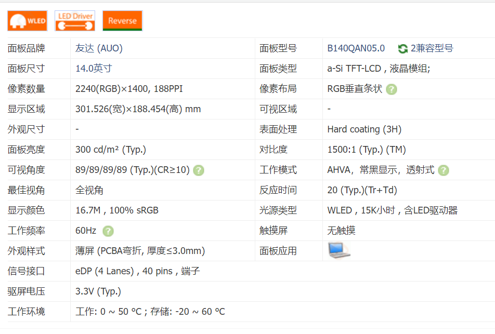
Task: Click the green refresh icon beside 2兼容型号
Action: coord(402,49)
